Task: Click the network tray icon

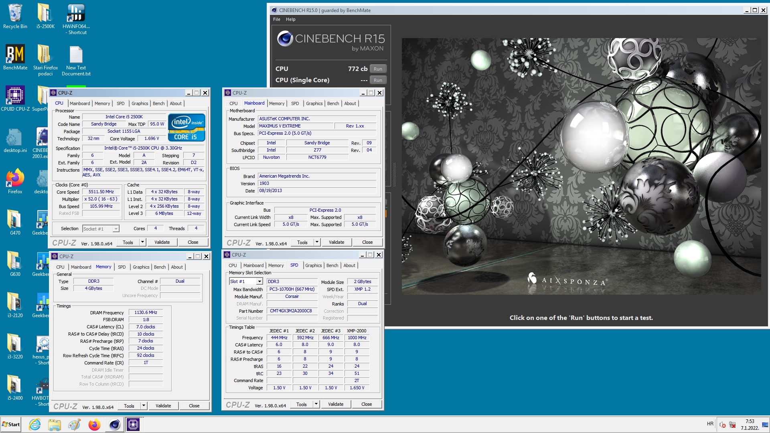Action: (x=732, y=425)
